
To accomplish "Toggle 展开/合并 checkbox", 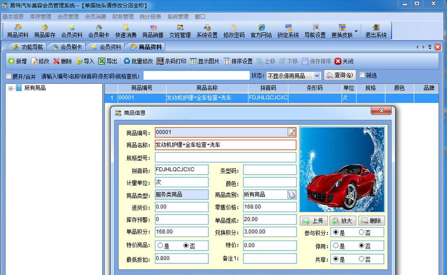I will pos(8,76).
